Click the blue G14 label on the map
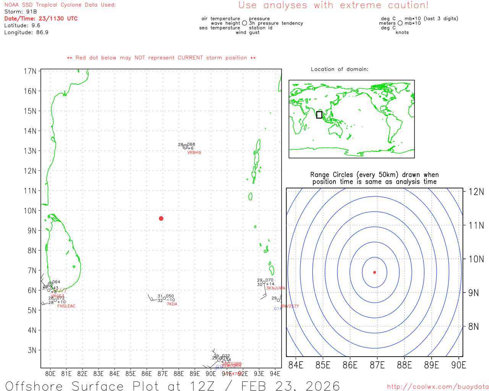This screenshot has width=489, height=391. 277,309
